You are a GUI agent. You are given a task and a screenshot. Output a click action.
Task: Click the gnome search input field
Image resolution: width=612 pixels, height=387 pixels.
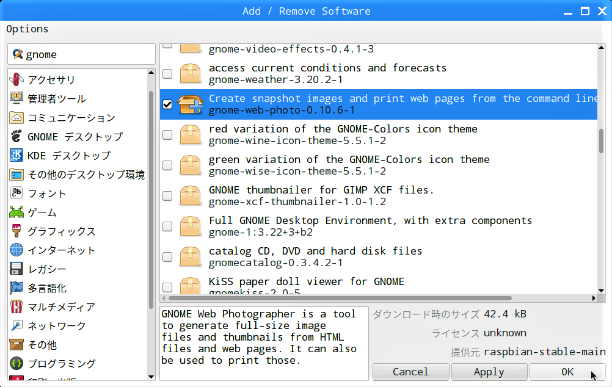[82, 54]
